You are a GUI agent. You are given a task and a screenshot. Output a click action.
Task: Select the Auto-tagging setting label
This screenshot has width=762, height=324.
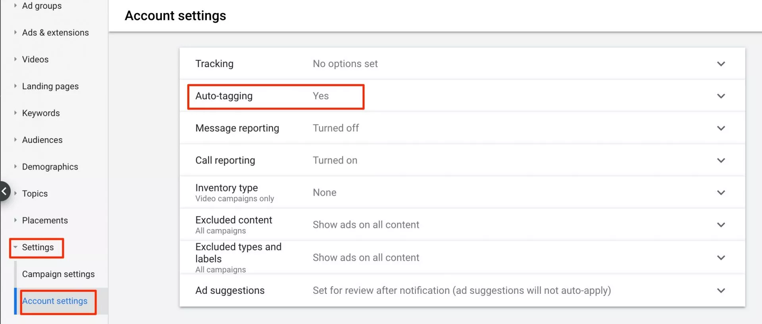224,96
